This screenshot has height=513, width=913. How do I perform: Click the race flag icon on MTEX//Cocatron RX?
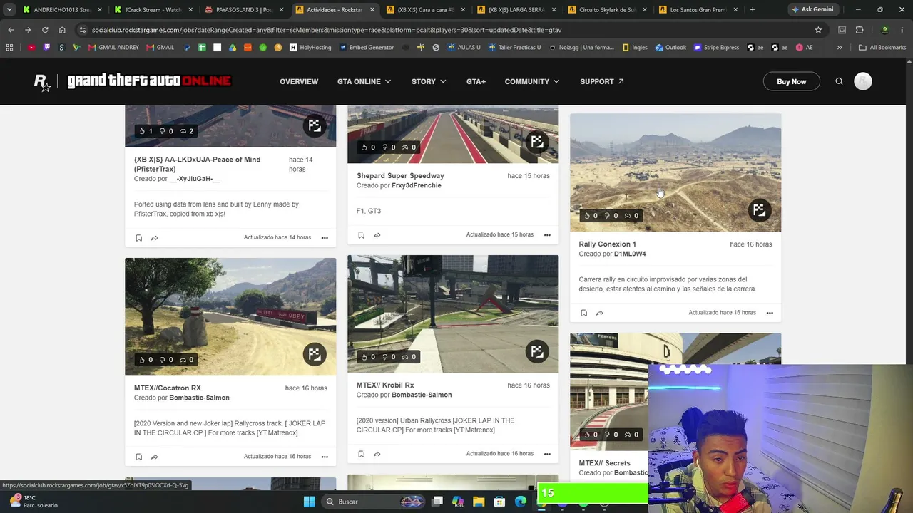[x=314, y=354]
